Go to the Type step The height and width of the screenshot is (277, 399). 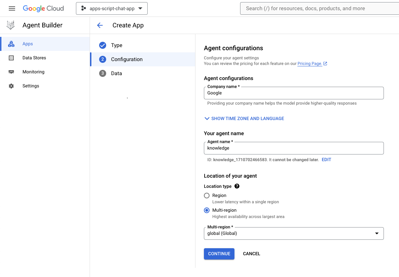116,45
